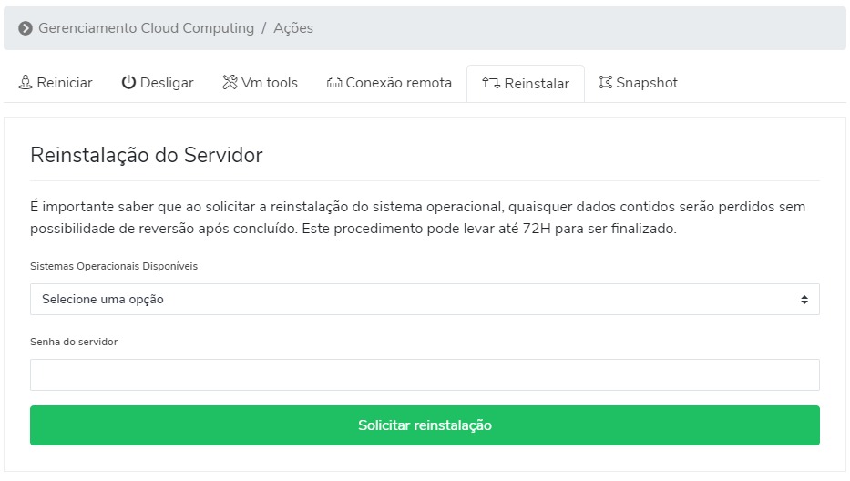850x481 pixels.
Task: Switch to the Snapshot tab label
Action: [x=647, y=82]
